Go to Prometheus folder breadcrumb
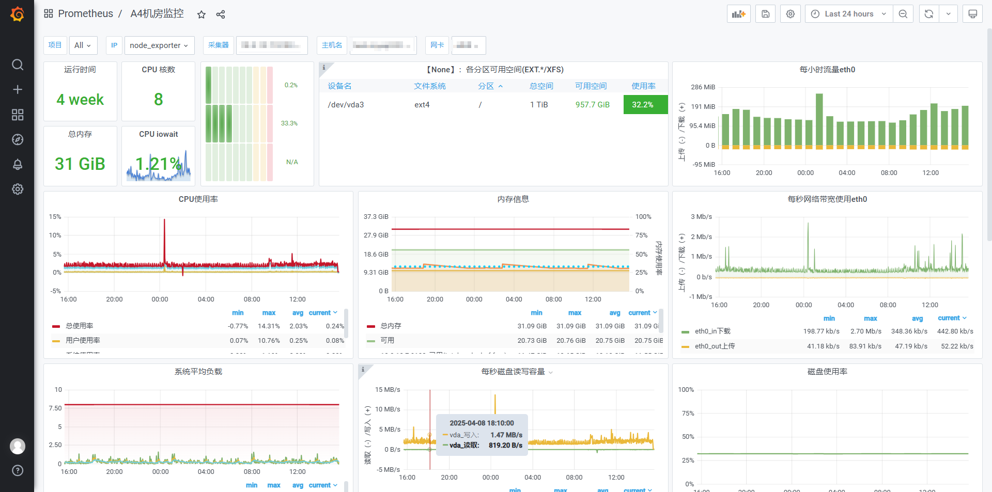Viewport: 992px width, 492px height. [x=86, y=14]
